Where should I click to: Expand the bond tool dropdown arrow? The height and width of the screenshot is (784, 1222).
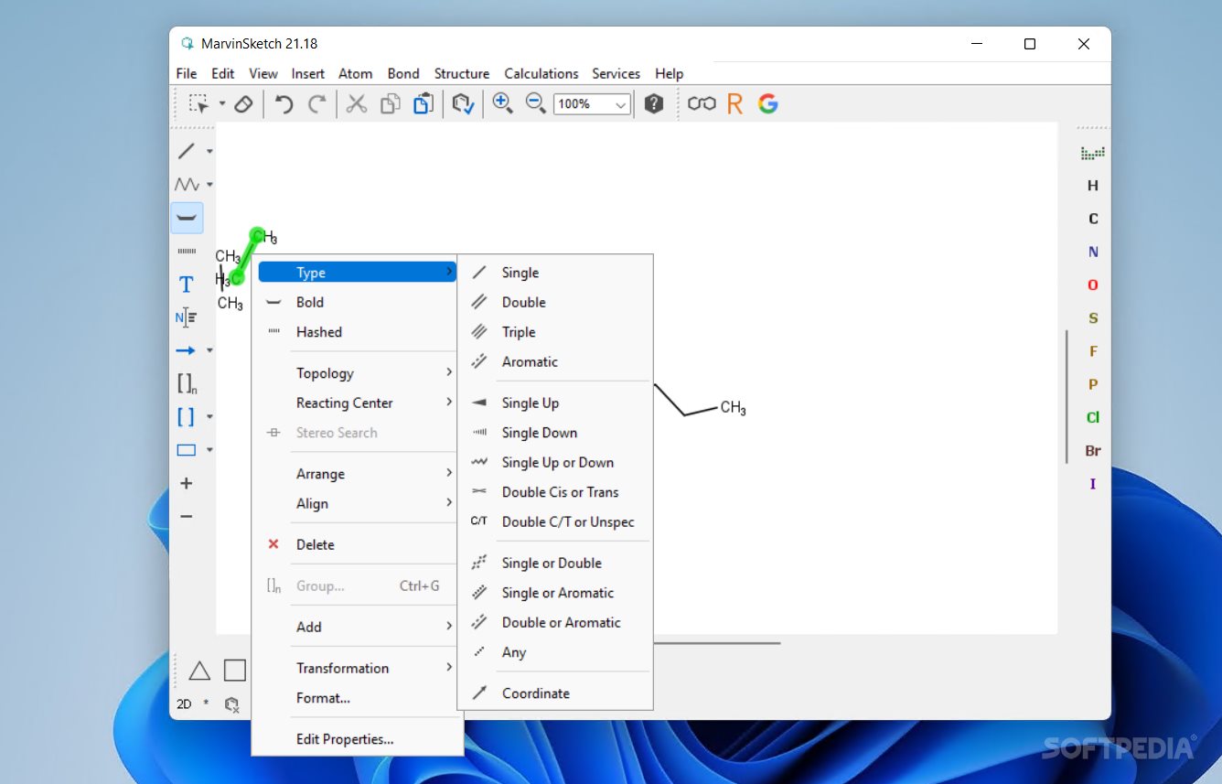209,152
